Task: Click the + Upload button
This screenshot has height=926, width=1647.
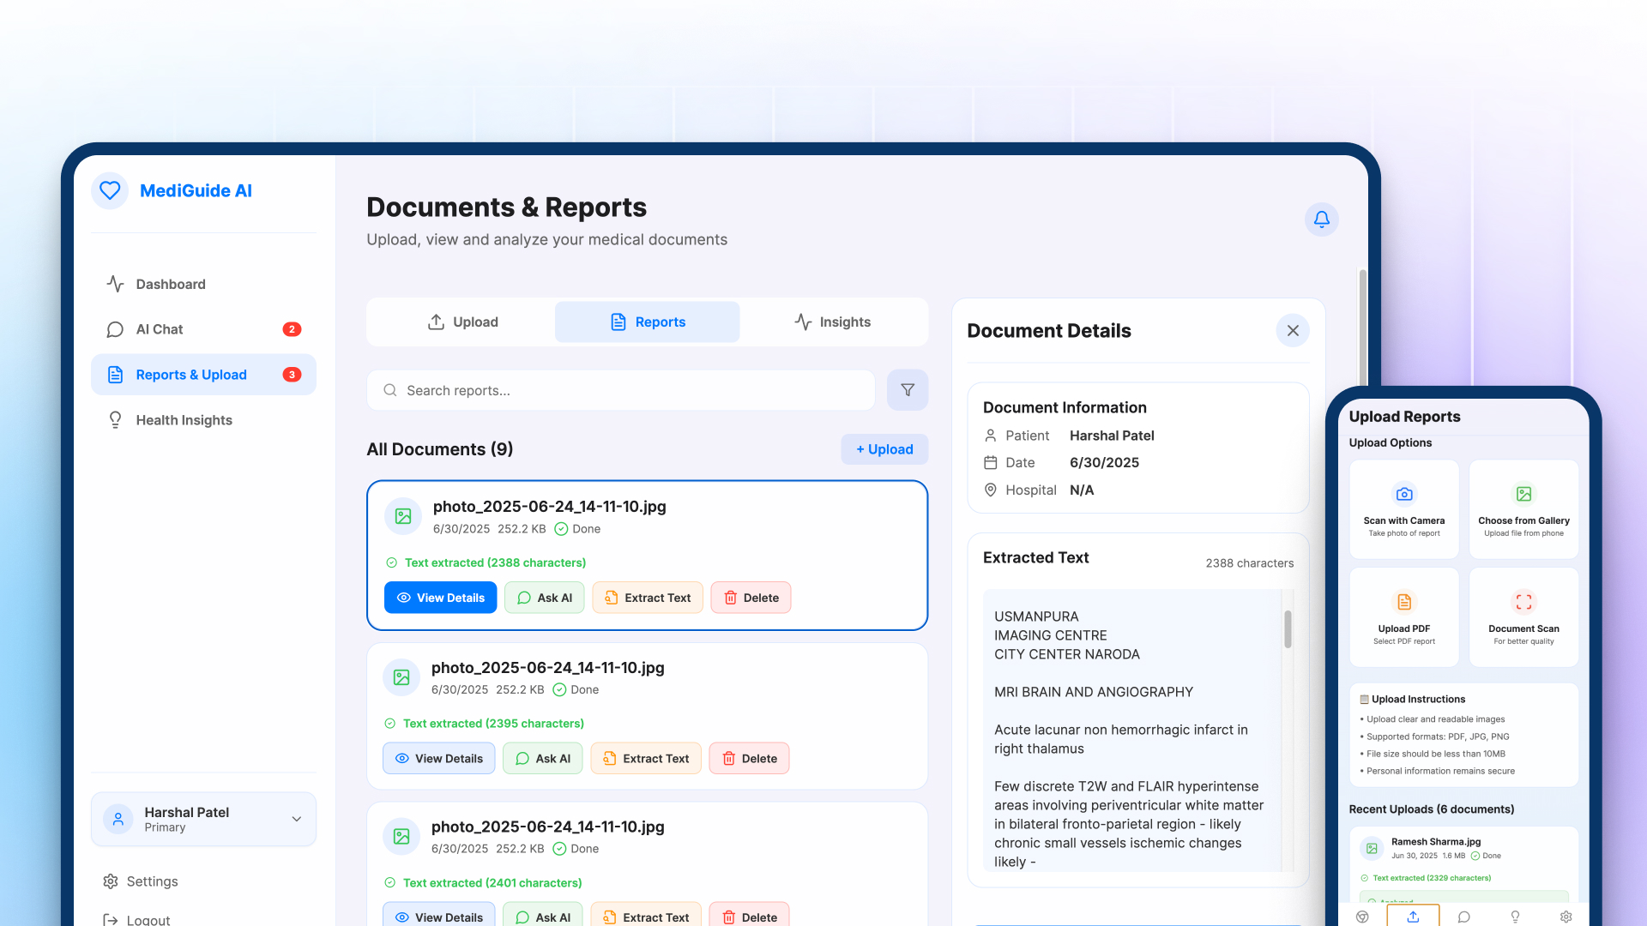Action: pyautogui.click(x=884, y=449)
